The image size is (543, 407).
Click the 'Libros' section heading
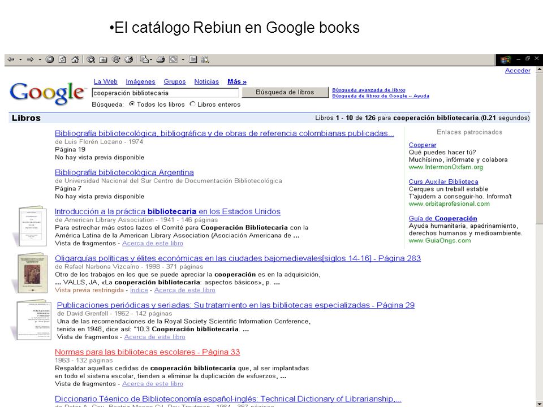27,118
